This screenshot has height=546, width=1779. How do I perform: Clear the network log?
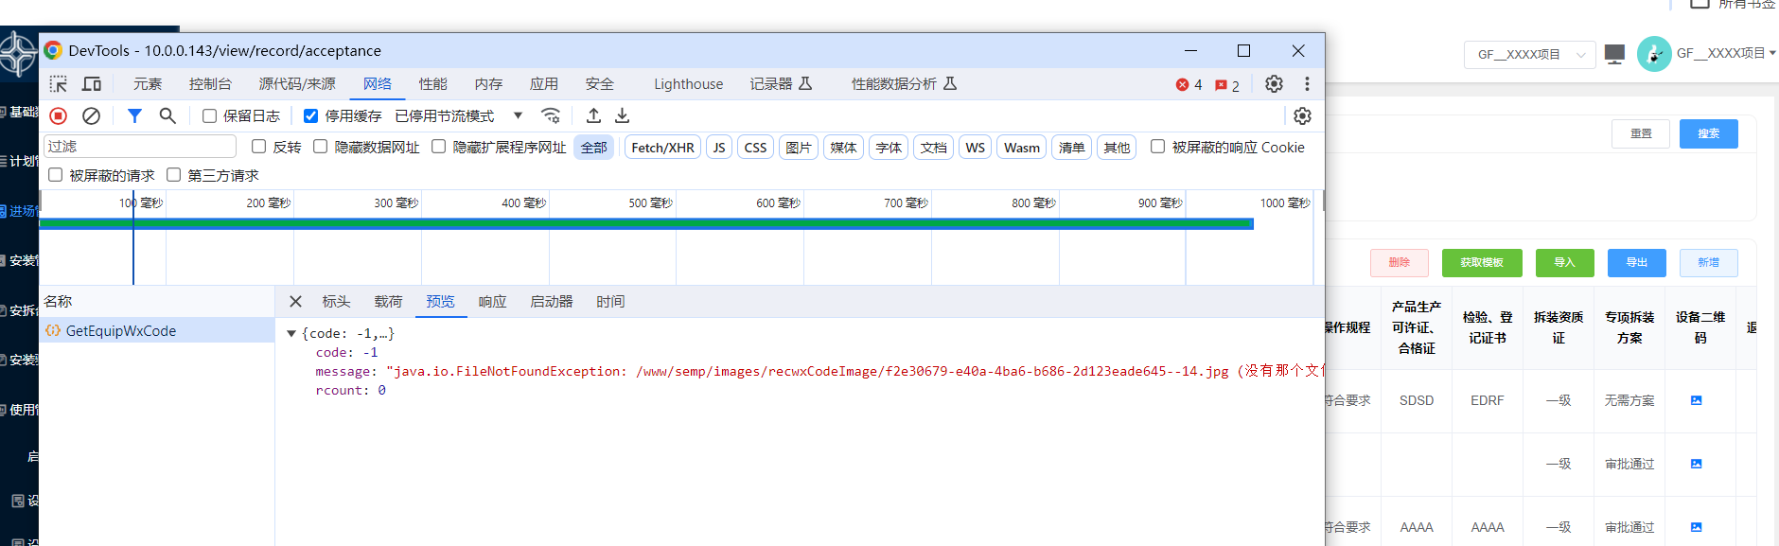point(91,115)
